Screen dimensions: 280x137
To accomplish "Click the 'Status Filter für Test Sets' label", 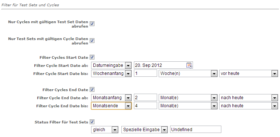I will pyautogui.click(x=62, y=122).
